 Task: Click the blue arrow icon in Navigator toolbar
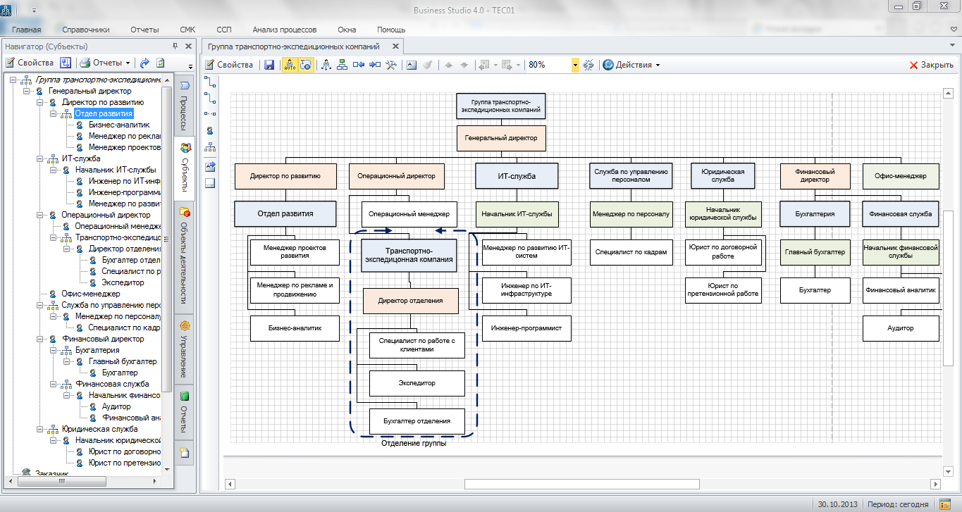click(144, 63)
